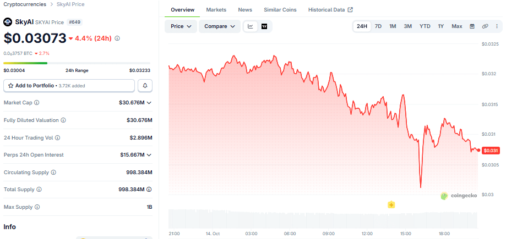Click the $30.676M Market Cap value

tap(132, 103)
